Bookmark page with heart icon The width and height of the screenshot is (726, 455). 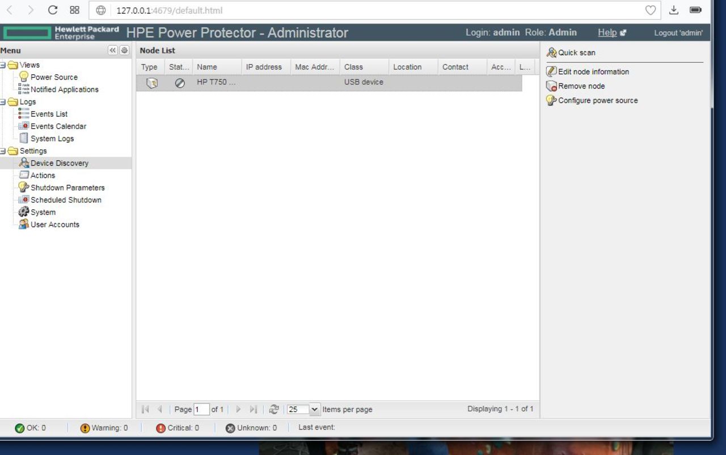coord(651,10)
